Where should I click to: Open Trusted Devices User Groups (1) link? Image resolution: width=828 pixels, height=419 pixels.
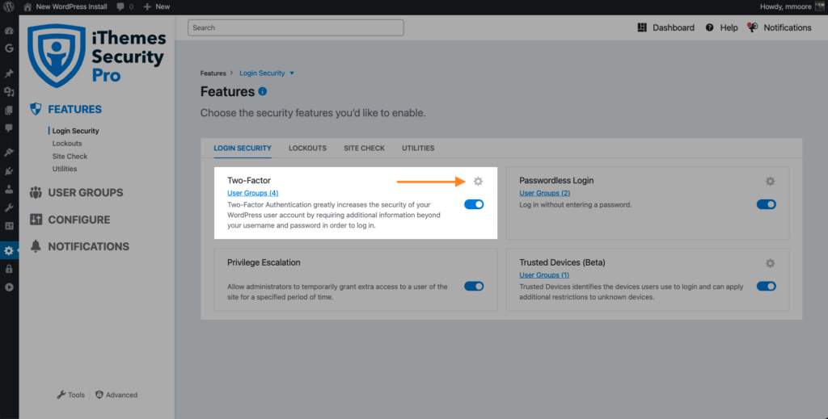point(544,275)
